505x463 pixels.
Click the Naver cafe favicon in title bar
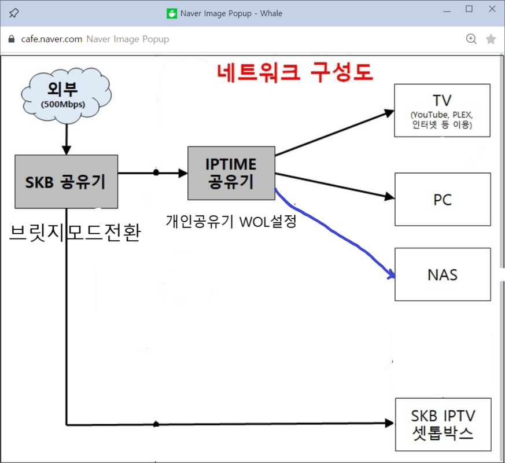(172, 13)
